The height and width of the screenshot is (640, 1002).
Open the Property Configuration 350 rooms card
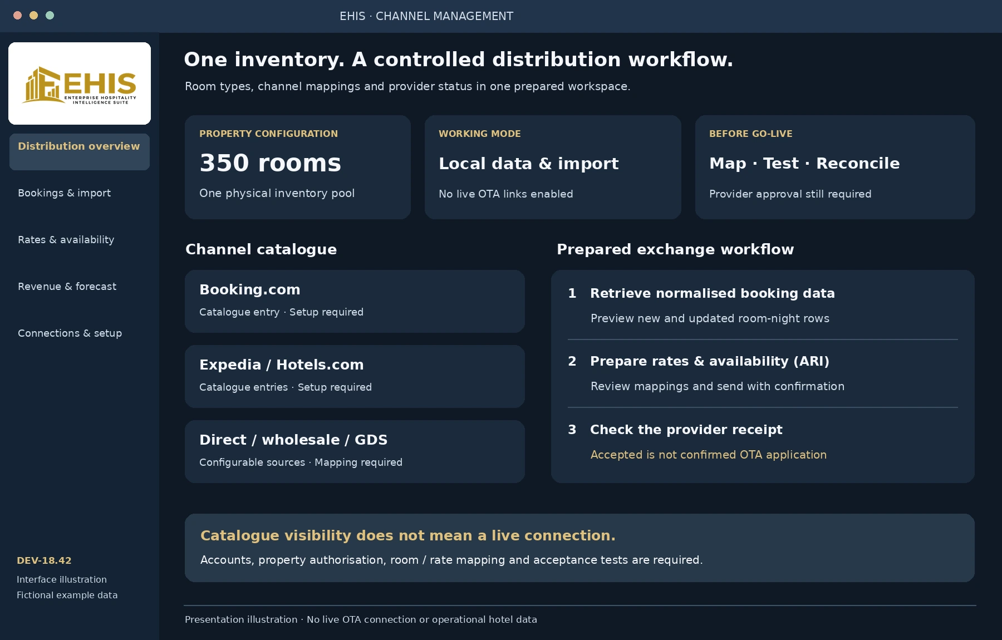pos(298,167)
